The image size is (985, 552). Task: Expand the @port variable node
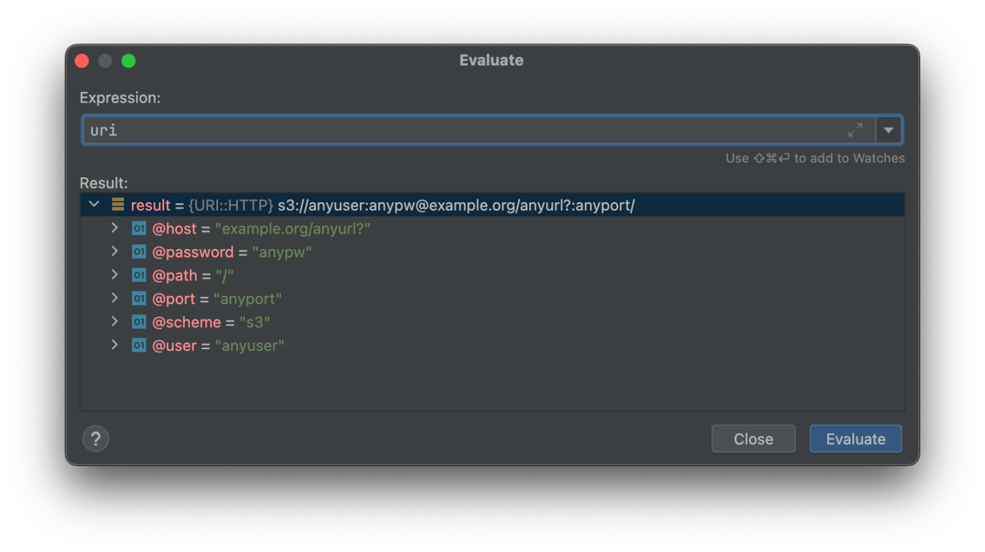(x=115, y=298)
